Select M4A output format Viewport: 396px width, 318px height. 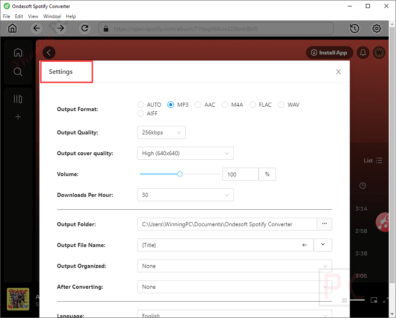[x=225, y=105]
